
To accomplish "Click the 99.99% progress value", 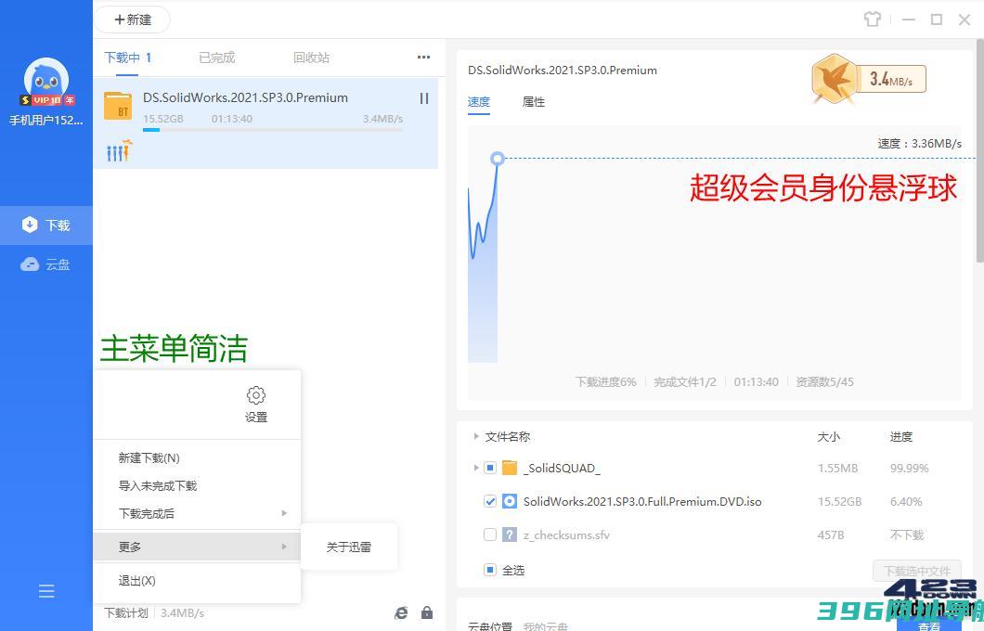I will (910, 468).
